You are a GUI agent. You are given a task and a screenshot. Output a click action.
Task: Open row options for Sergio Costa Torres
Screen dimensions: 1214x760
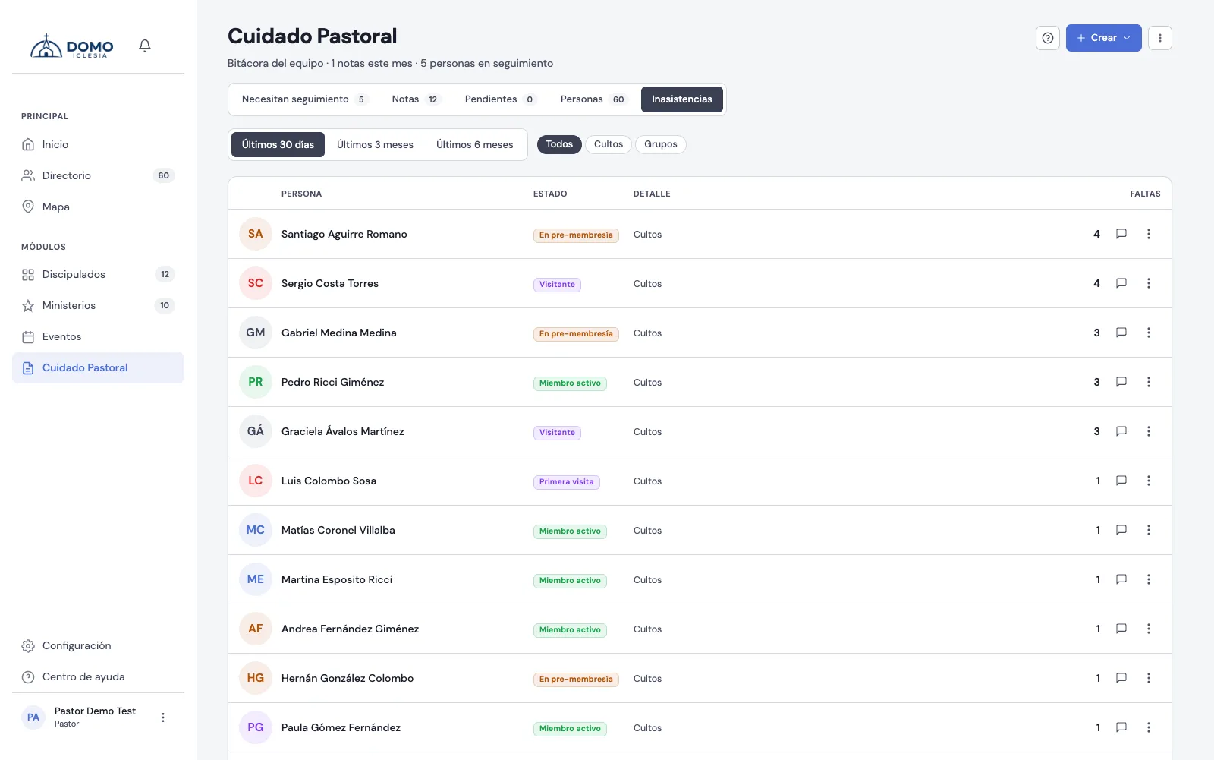tap(1149, 283)
